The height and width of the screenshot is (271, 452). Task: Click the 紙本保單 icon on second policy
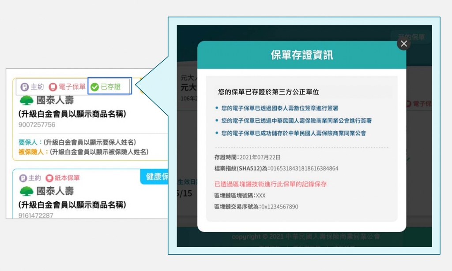point(49,178)
